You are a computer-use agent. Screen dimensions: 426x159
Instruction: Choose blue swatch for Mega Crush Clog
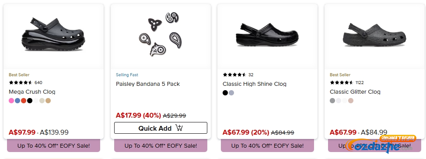[x=17, y=101]
